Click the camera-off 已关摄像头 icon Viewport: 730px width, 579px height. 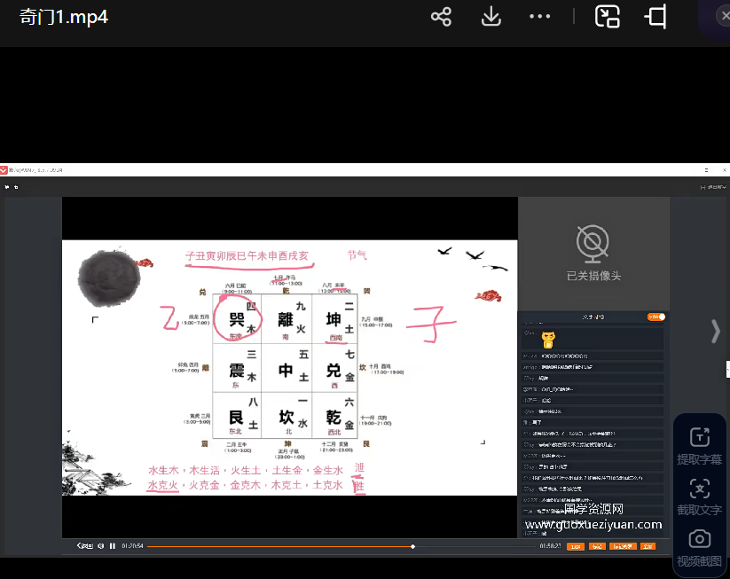593,242
